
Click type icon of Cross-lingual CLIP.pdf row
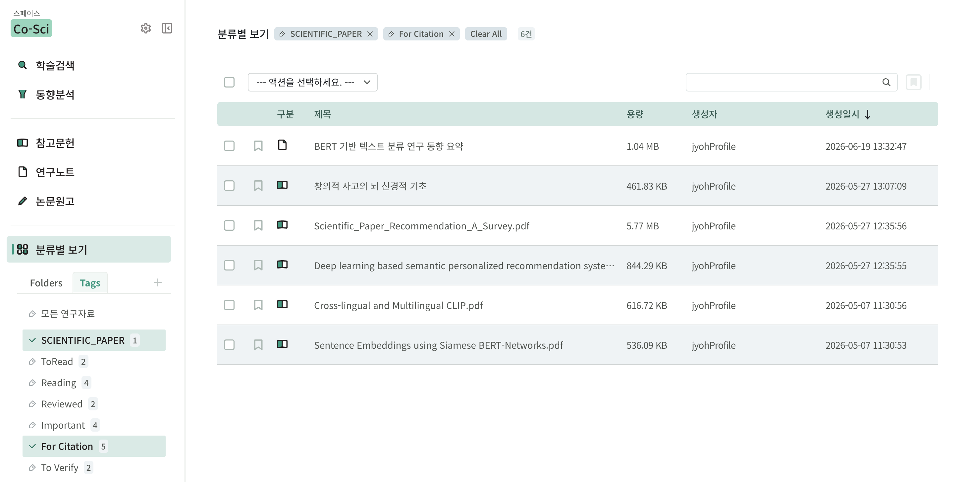coord(282,304)
